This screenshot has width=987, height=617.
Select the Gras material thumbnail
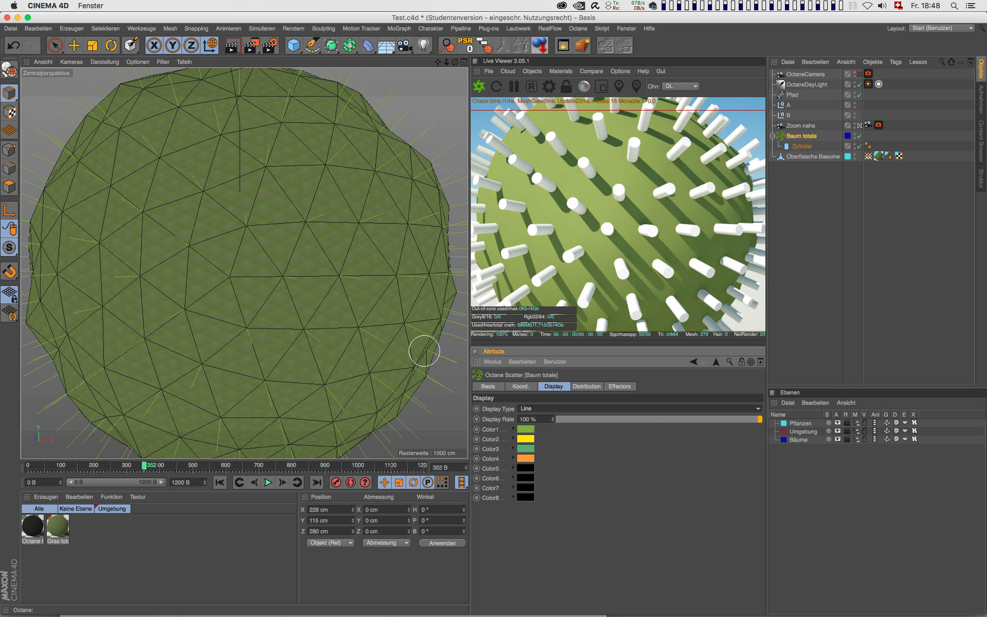[x=58, y=527]
